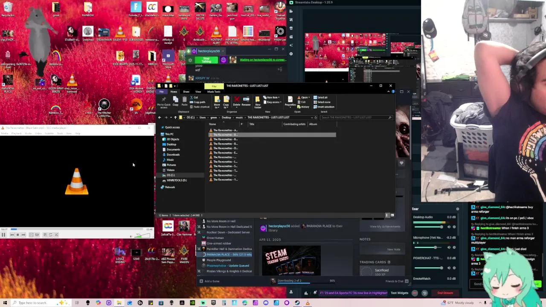Image resolution: width=546 pixels, height=307 pixels.
Task: Pause playback in VLC
Action: point(3,235)
